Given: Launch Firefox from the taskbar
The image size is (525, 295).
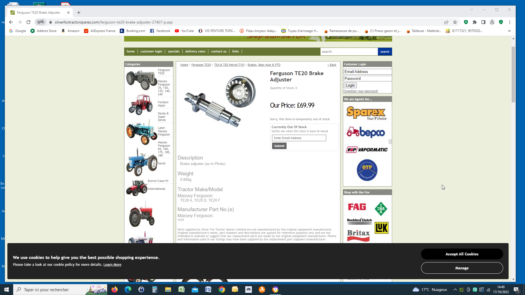Looking at the screenshot, I should tap(115, 290).
